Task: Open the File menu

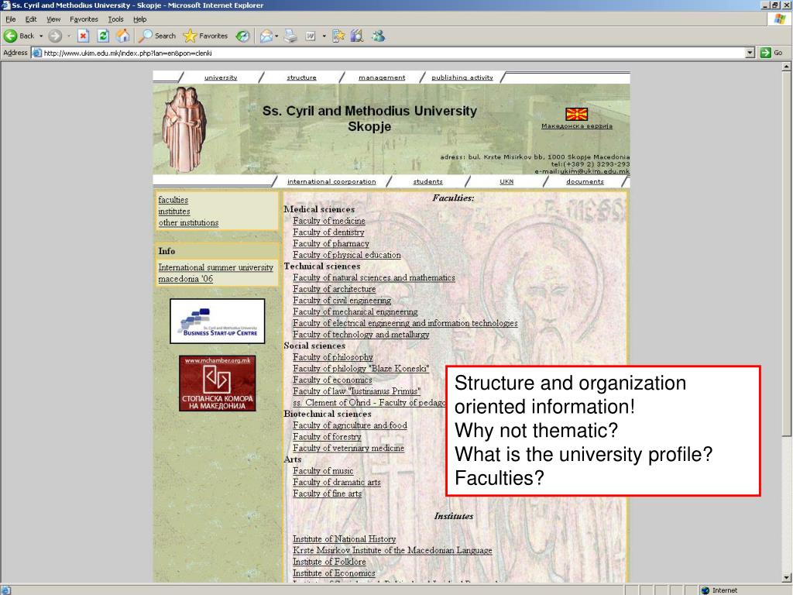Action: (x=11, y=19)
